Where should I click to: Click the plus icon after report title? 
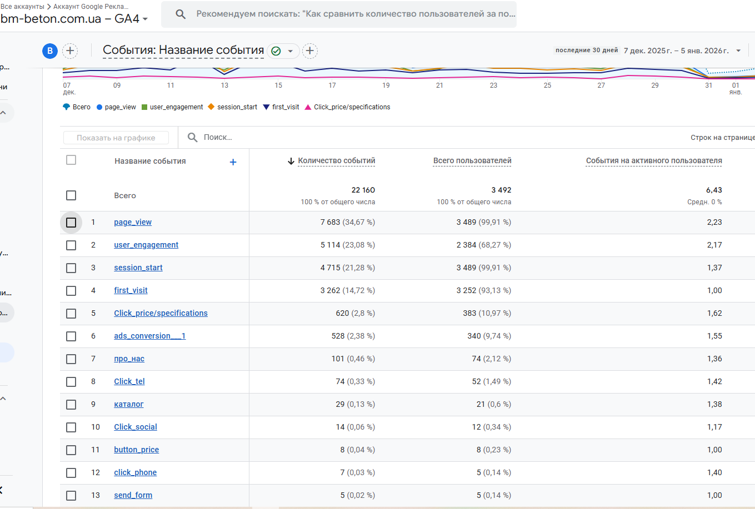pyautogui.click(x=310, y=51)
